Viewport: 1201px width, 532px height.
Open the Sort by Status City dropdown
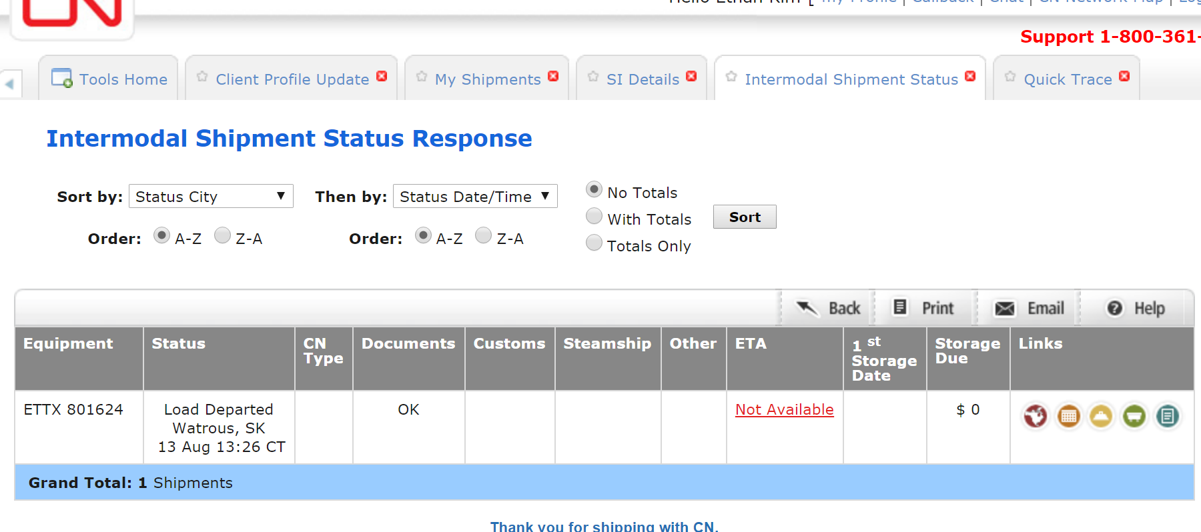pyautogui.click(x=211, y=196)
